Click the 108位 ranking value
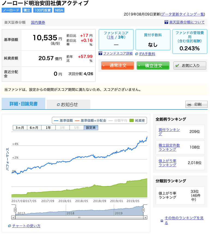This screenshot has width=210, height=234. click(195, 147)
